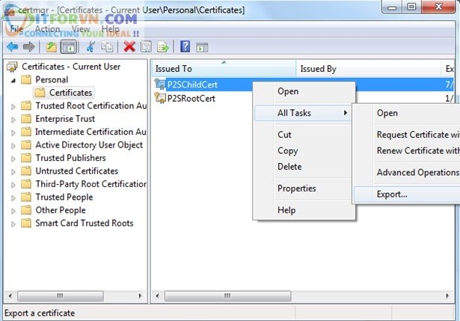Expand the Enterprise Trust tree node
Screen dimensions: 460x321
(x=13, y=119)
